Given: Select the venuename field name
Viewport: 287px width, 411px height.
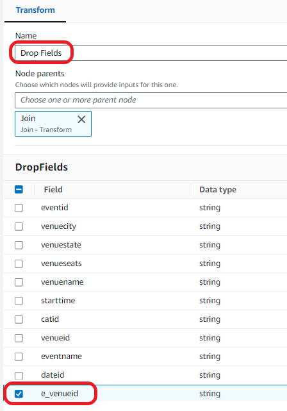Looking at the screenshot, I should [x=62, y=282].
